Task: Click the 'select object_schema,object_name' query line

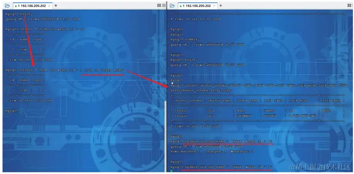Action: [259, 85]
